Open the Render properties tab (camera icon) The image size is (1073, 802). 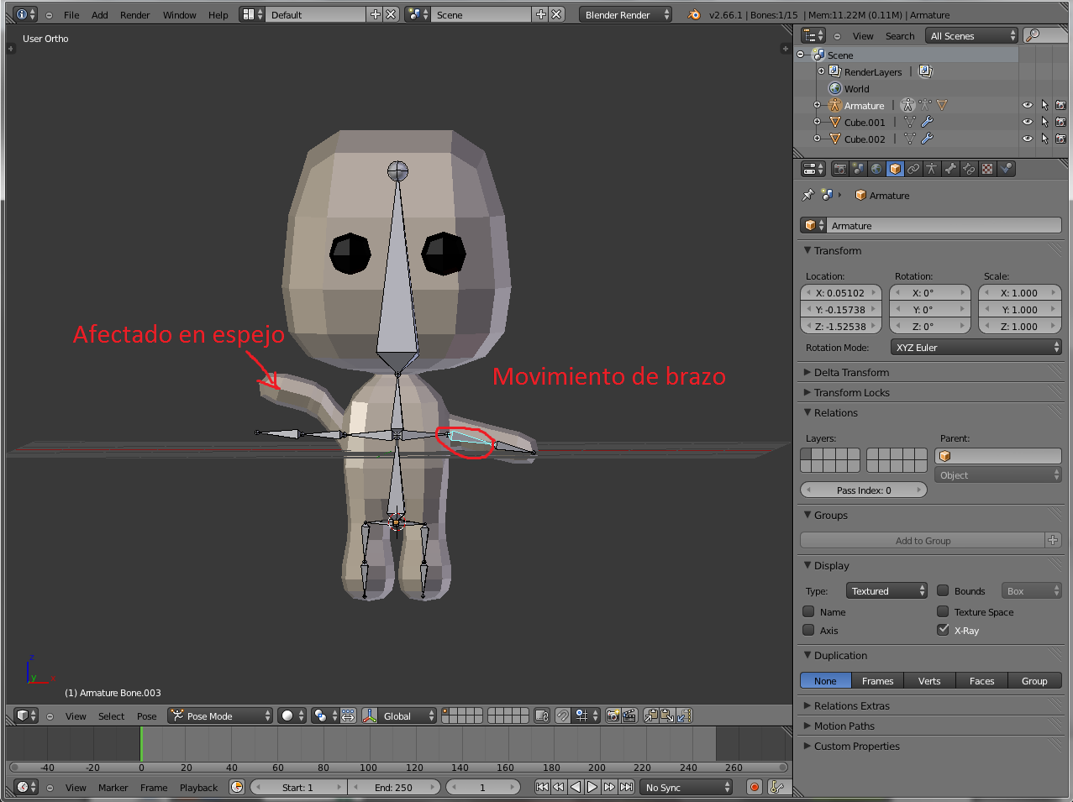point(839,169)
